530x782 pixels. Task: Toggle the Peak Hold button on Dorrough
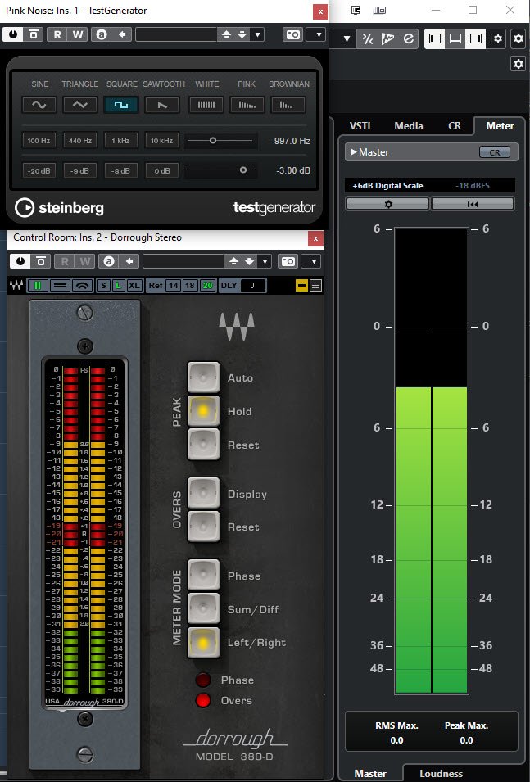click(x=203, y=411)
